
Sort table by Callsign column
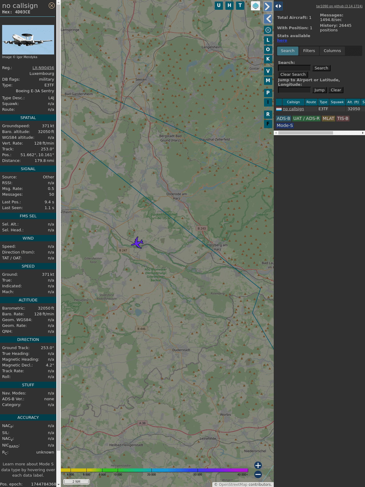293,102
